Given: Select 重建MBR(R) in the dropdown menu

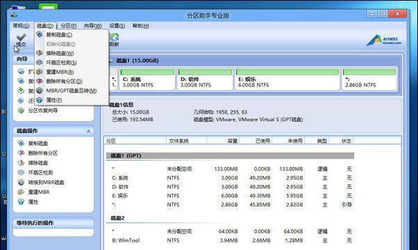Looking at the screenshot, I should (60, 72).
